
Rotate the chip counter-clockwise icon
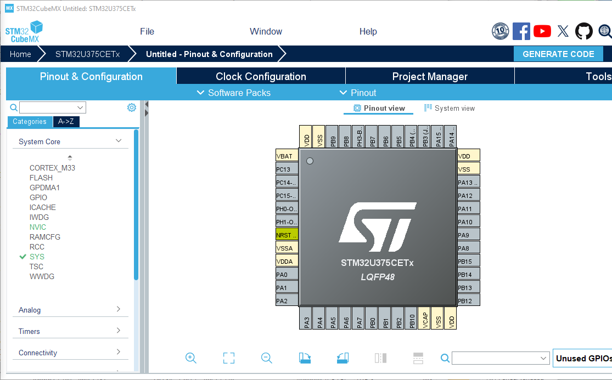[343, 358]
